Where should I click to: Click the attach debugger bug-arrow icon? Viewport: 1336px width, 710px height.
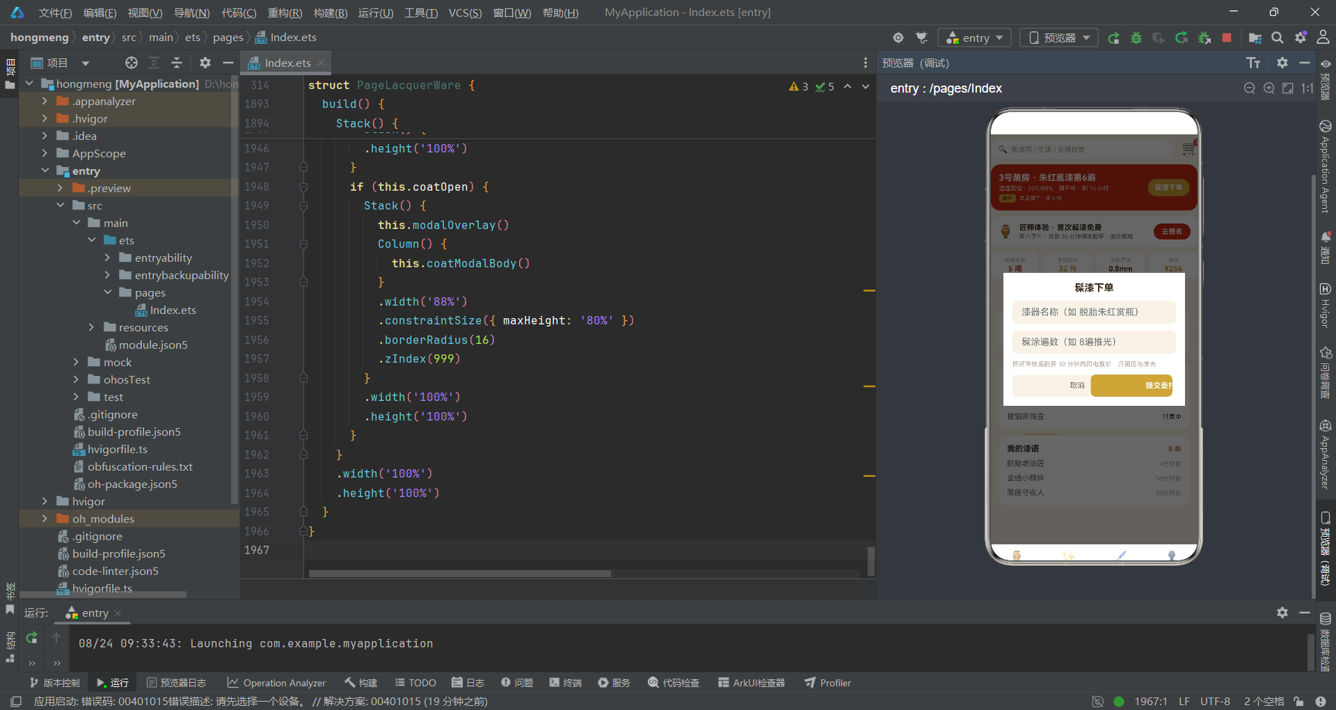(x=1204, y=38)
